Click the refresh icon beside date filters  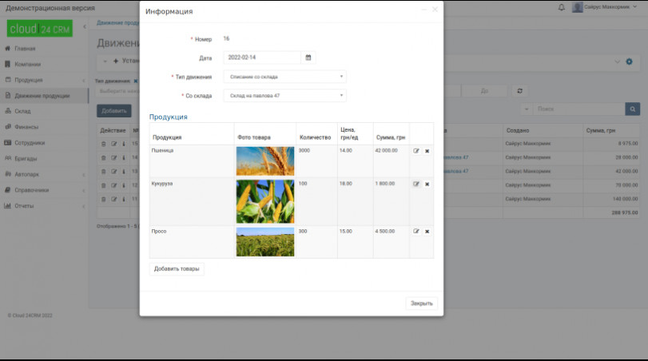coord(520,91)
